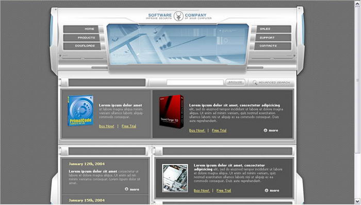361x205 pixels.
Task: Click the computer hardware product thumbnail
Action: (x=175, y=178)
